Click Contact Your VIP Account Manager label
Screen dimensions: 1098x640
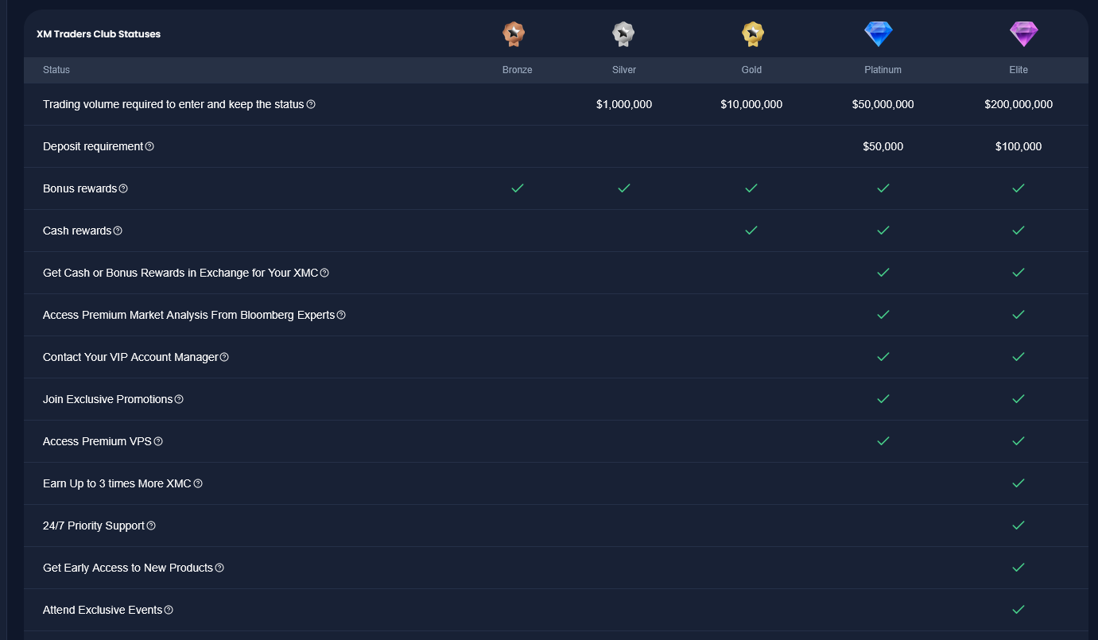(x=130, y=357)
